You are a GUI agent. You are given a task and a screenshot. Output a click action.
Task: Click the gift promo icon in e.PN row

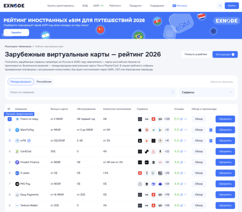point(211,141)
